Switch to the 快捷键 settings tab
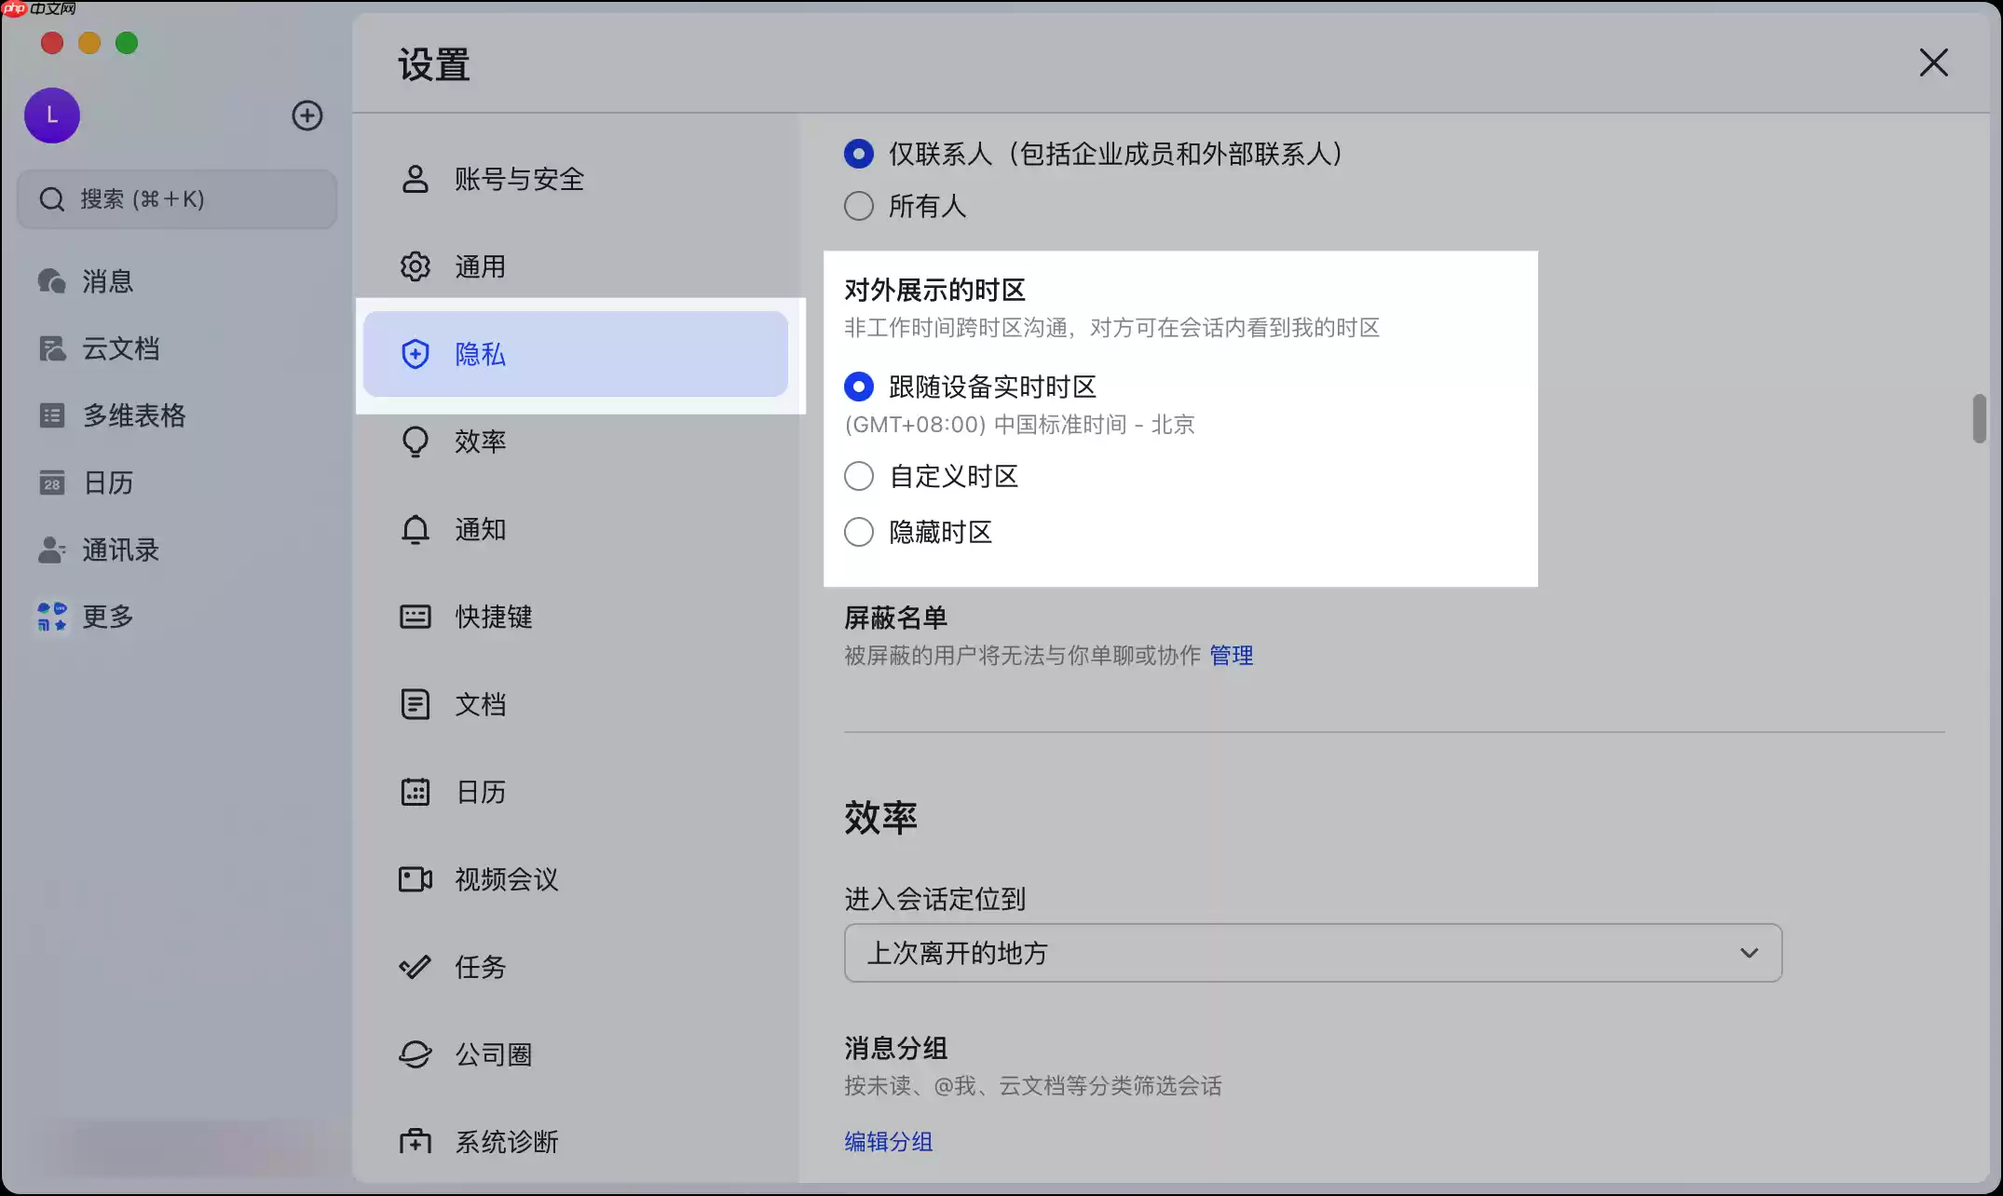This screenshot has height=1196, width=2003. pos(494,617)
